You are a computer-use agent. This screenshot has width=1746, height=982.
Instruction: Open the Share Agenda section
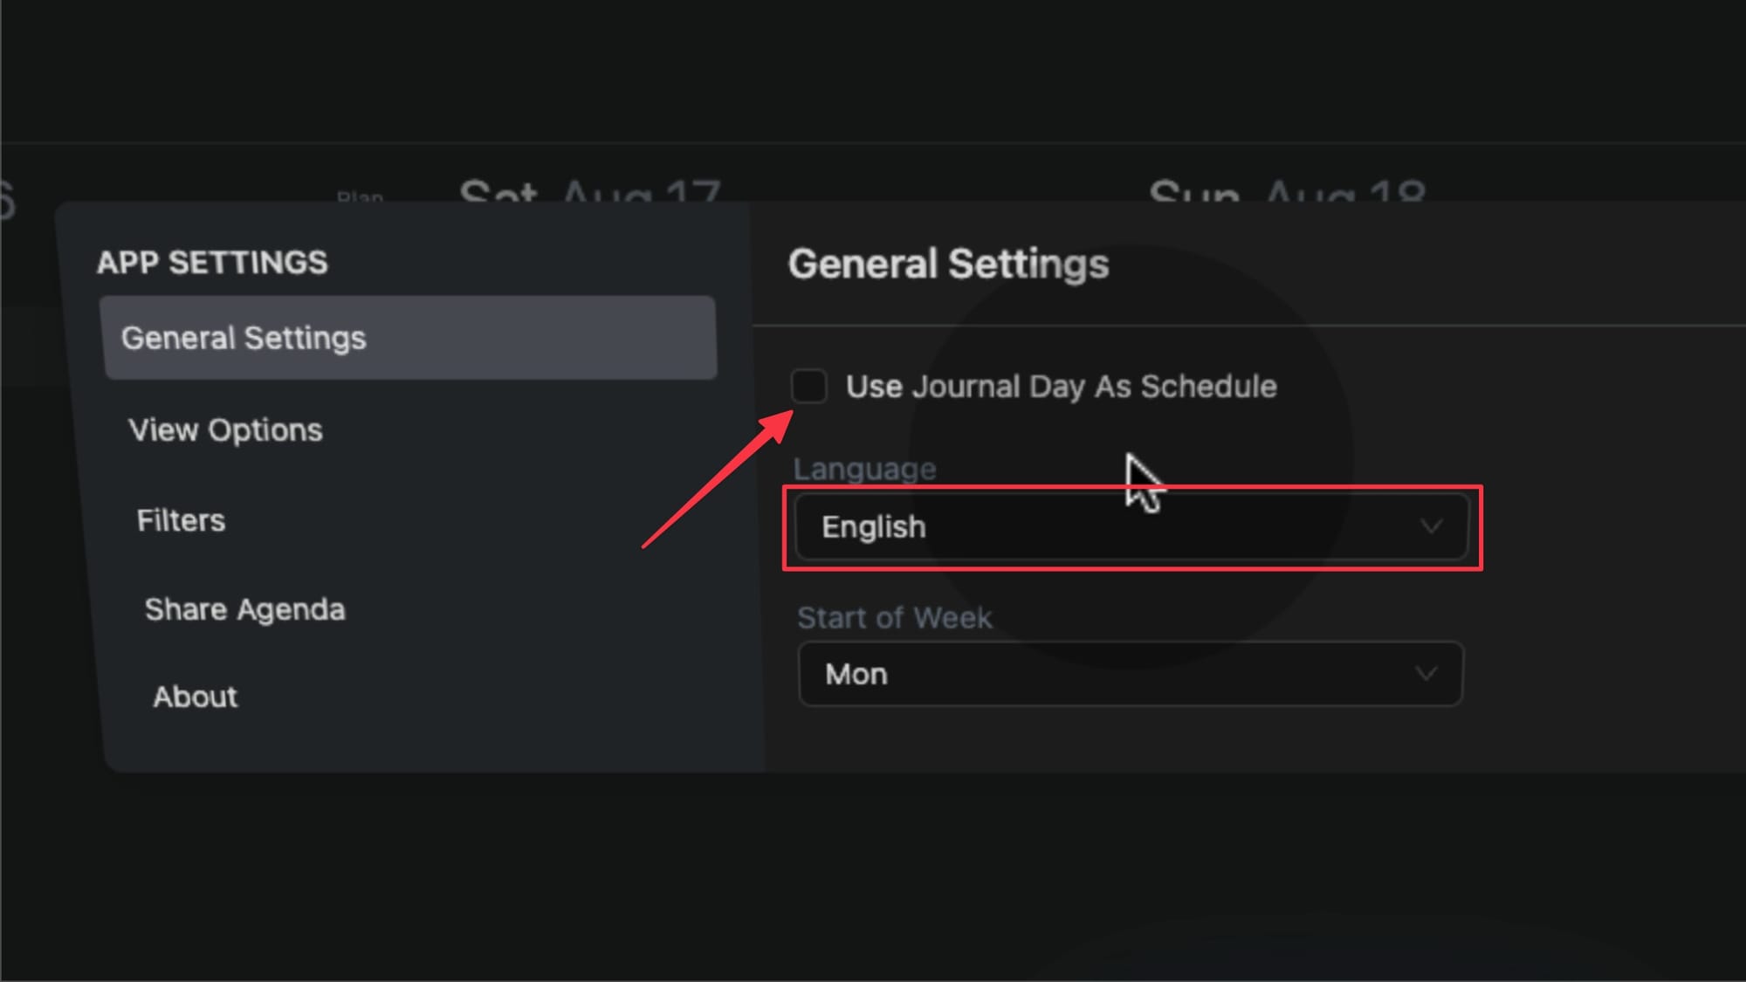tap(245, 608)
